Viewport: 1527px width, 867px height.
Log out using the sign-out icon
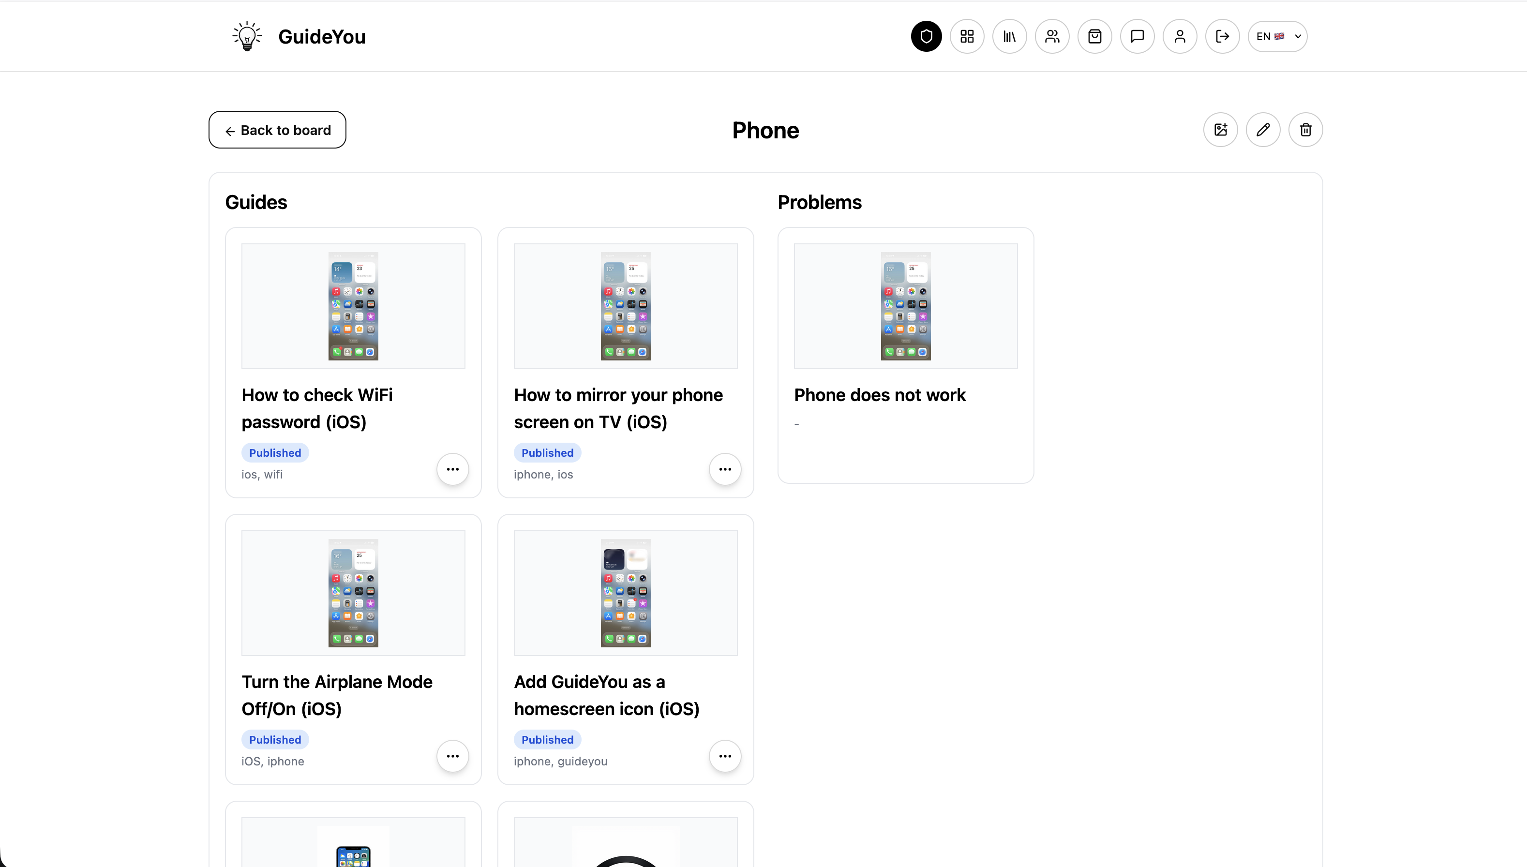point(1222,36)
